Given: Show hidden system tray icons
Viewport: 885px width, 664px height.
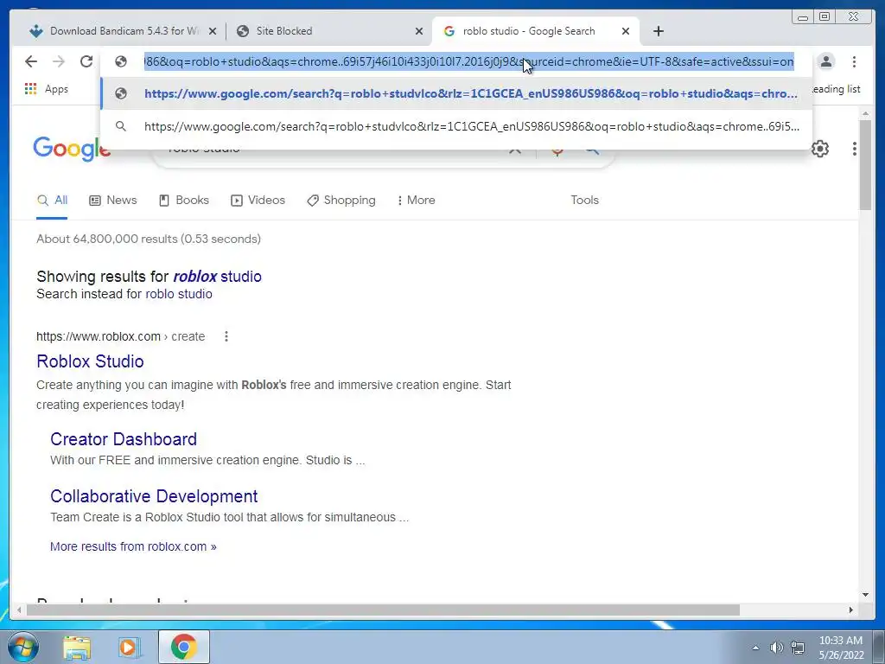Looking at the screenshot, I should [x=755, y=648].
